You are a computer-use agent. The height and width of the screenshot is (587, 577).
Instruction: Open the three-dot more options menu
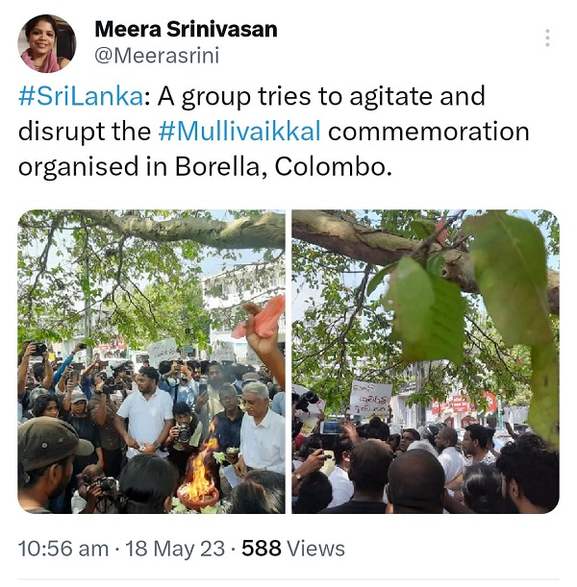(547, 37)
